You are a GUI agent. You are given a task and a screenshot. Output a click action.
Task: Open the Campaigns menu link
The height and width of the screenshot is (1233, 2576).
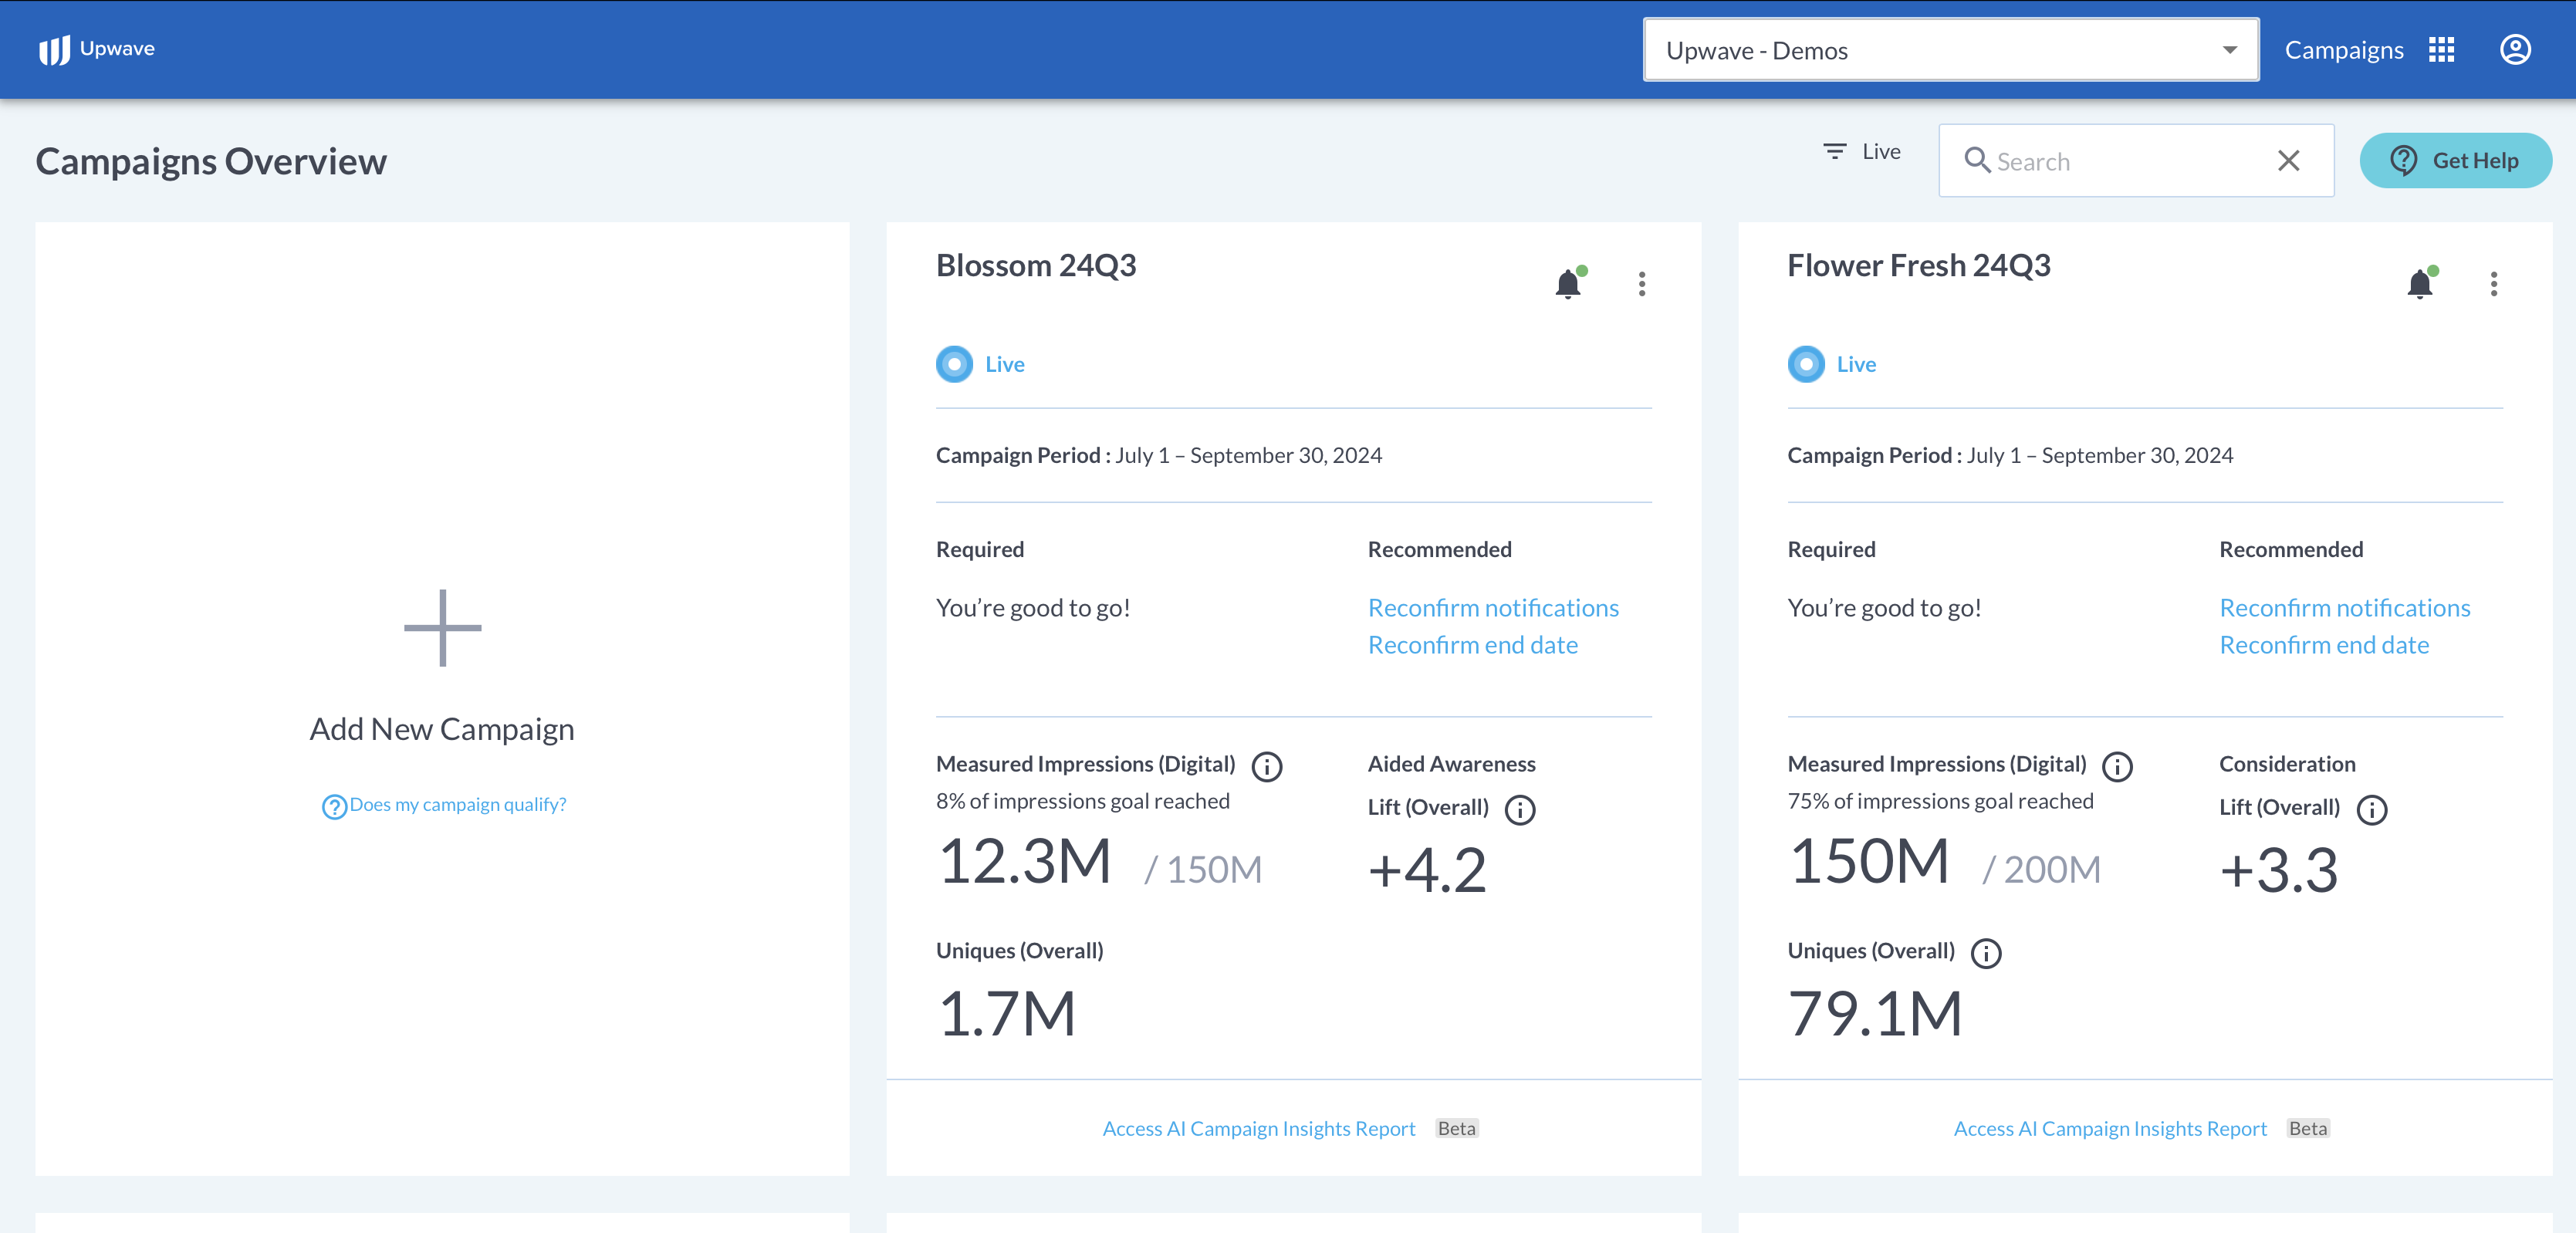[x=2343, y=50]
